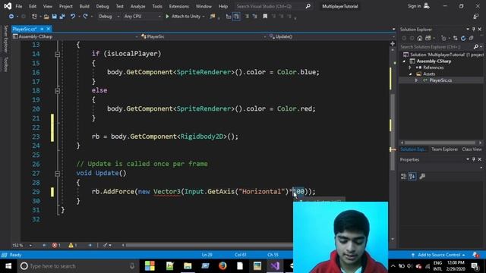Click the editor vertical scrollbar thumb

(393, 131)
